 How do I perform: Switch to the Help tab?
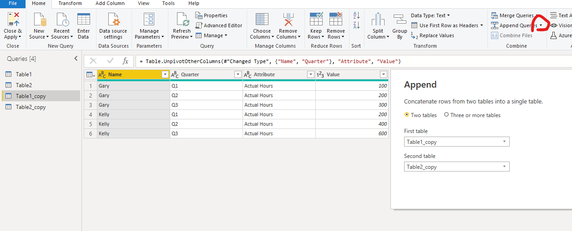pyautogui.click(x=194, y=3)
